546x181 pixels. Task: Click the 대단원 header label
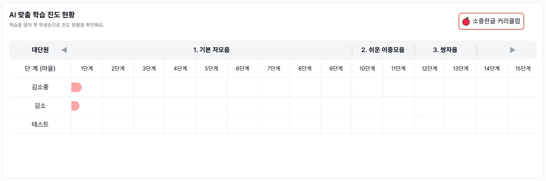[40, 50]
